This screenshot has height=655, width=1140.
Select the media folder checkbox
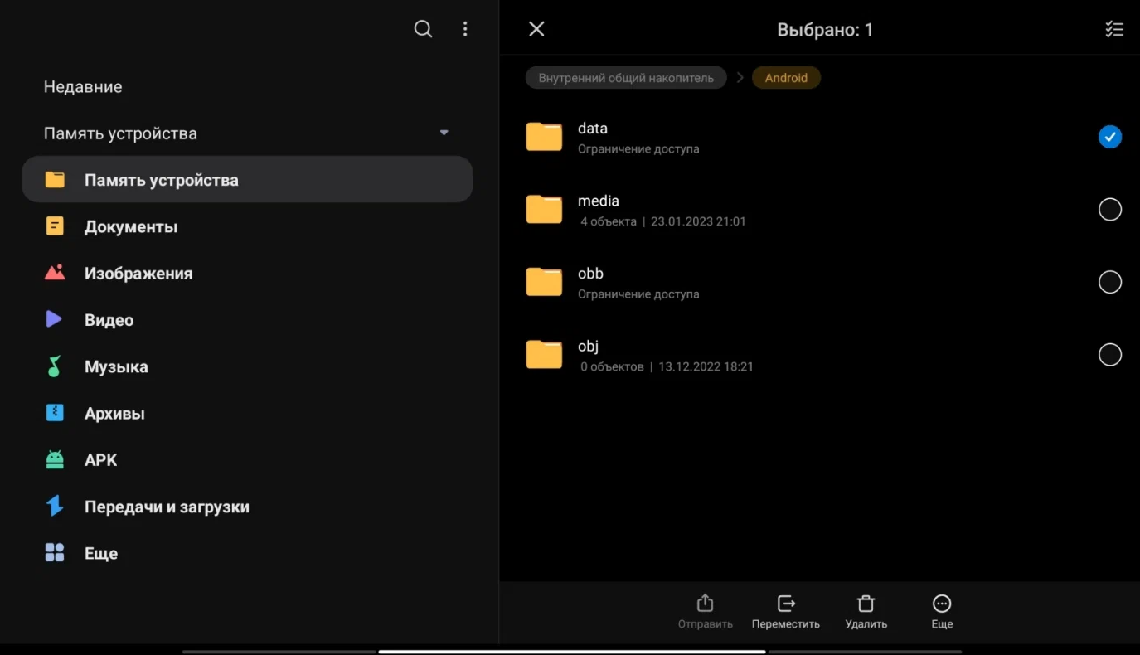click(x=1110, y=210)
